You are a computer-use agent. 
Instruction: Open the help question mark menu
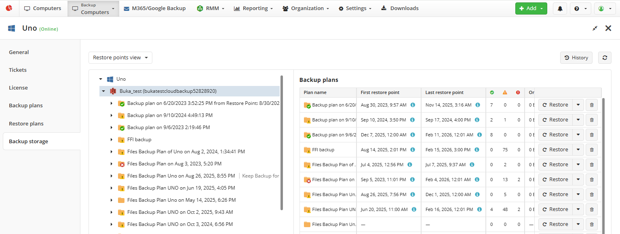(x=580, y=8)
